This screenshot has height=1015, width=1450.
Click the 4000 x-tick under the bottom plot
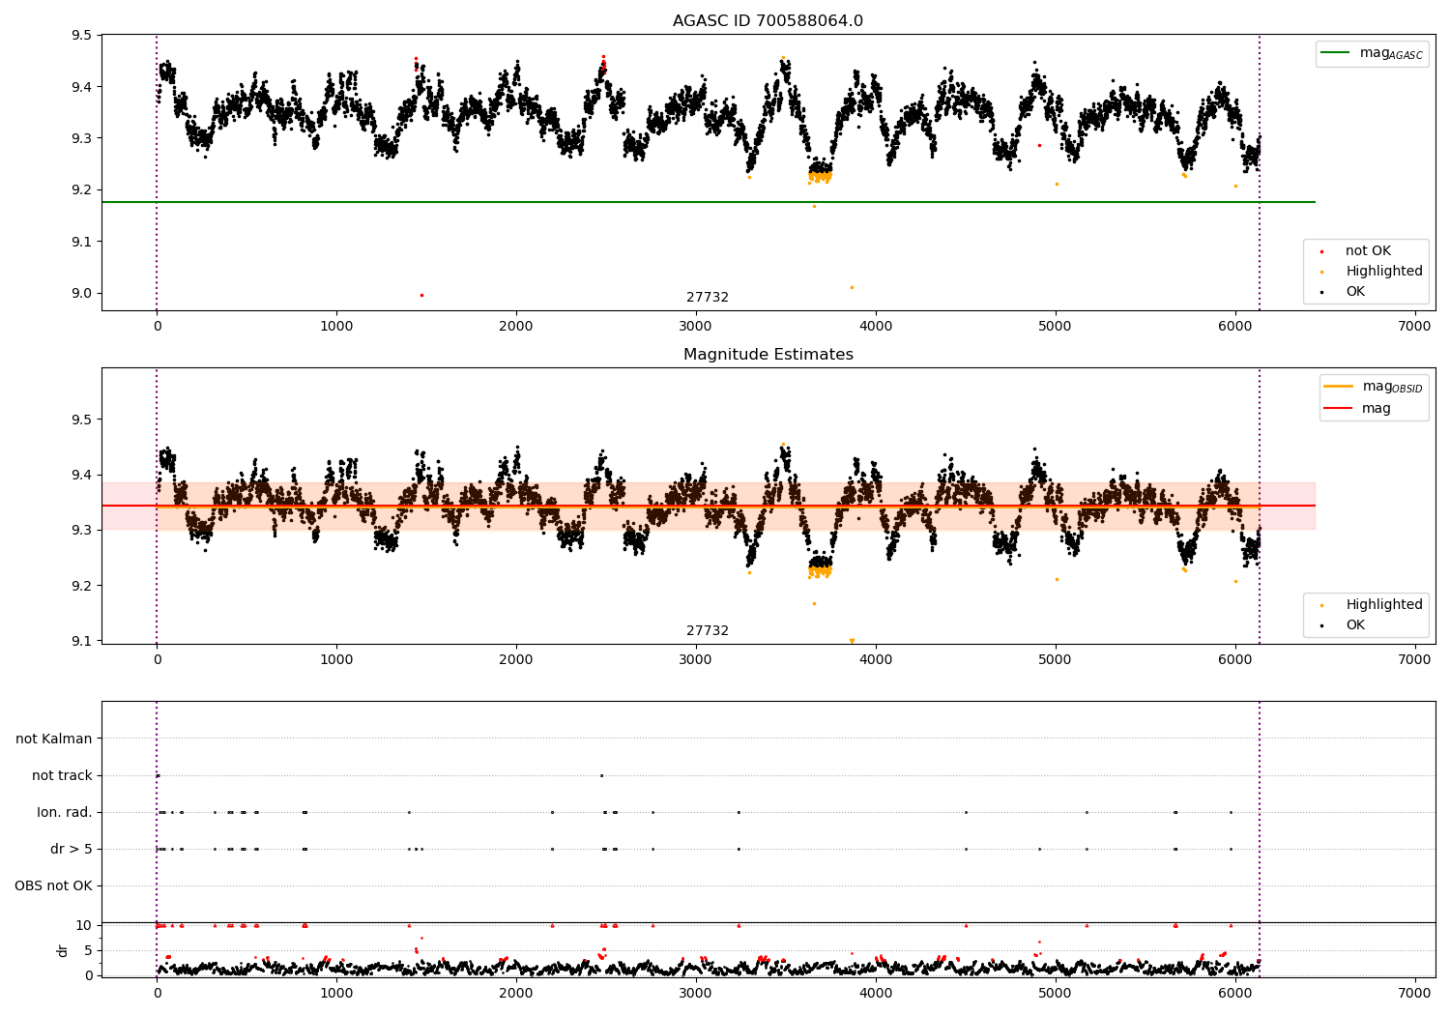876,993
